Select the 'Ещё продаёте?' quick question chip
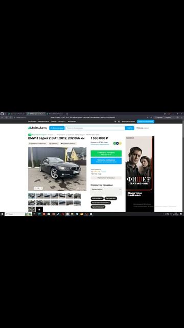The image size is (184, 328). 97,198
